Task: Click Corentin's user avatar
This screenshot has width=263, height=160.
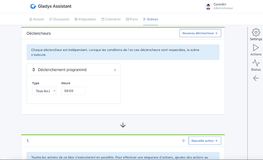Action: pos(208,6)
